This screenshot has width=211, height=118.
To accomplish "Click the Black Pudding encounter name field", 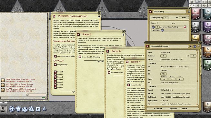I will (x=169, y=12).
